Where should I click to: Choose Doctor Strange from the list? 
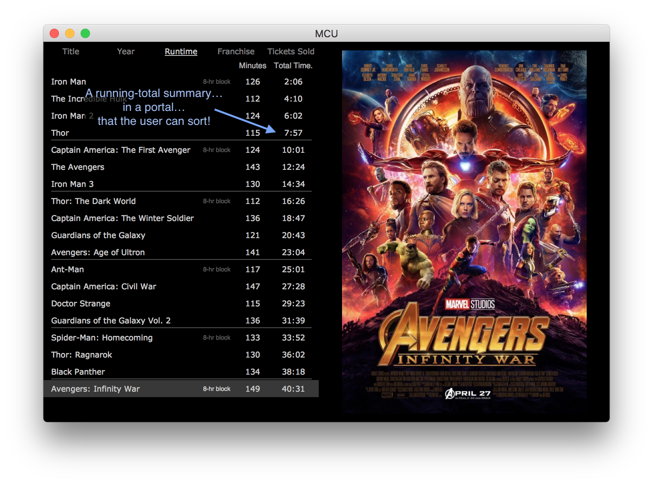point(81,304)
